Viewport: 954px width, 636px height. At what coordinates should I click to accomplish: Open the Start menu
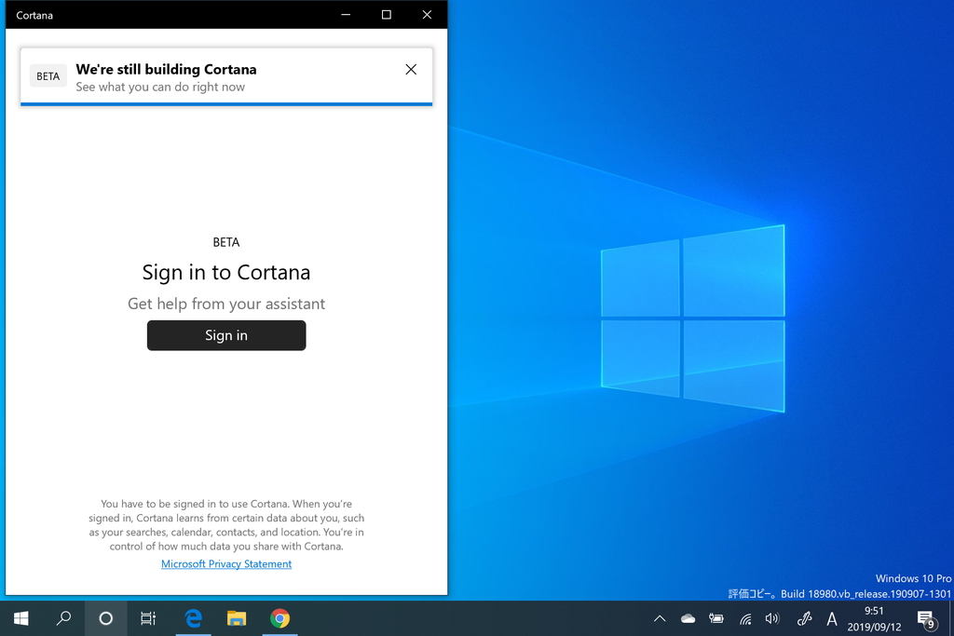pos(20,618)
